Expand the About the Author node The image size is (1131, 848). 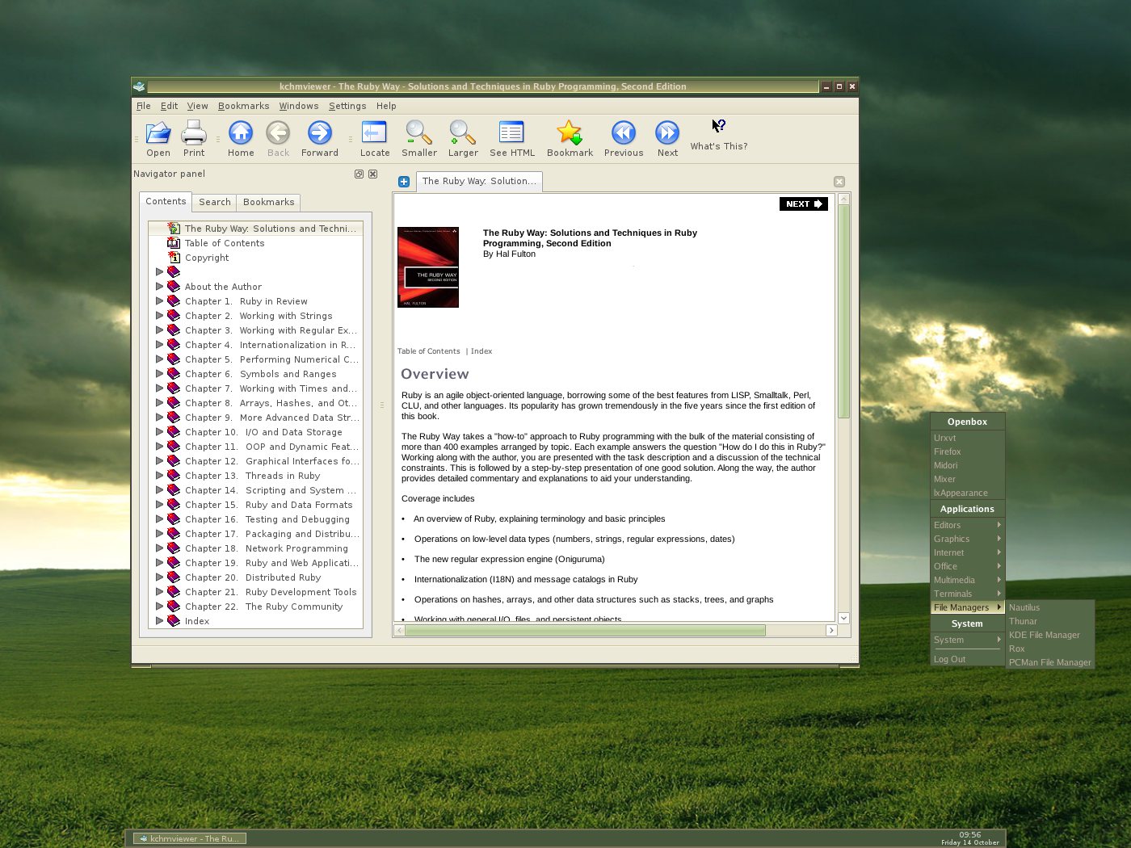[159, 287]
